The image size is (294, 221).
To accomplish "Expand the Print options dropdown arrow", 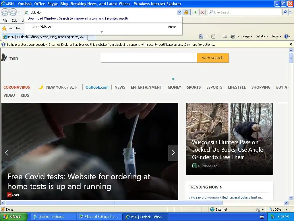I will [x=238, y=36].
